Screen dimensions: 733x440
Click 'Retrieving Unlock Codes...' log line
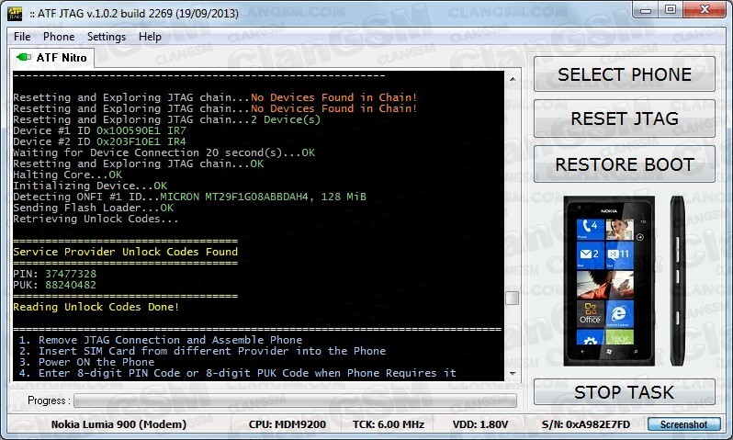point(96,219)
